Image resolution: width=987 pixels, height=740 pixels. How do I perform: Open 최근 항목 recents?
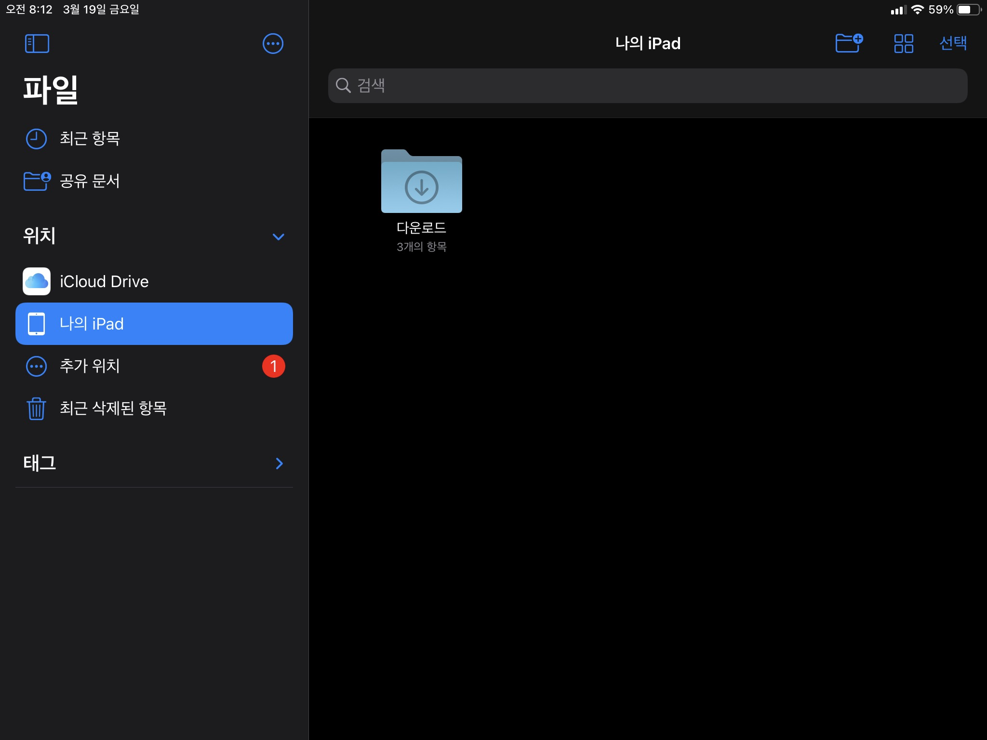tap(90, 139)
